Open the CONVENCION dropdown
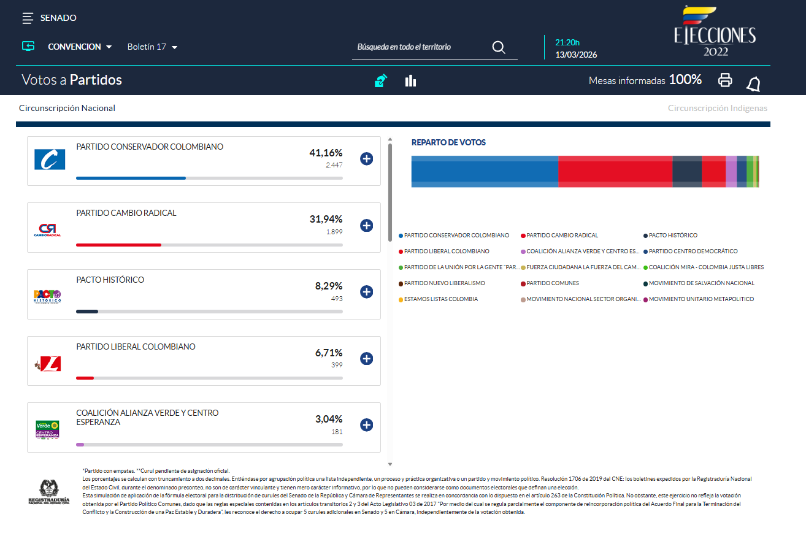This screenshot has height=544, width=806. tap(80, 47)
